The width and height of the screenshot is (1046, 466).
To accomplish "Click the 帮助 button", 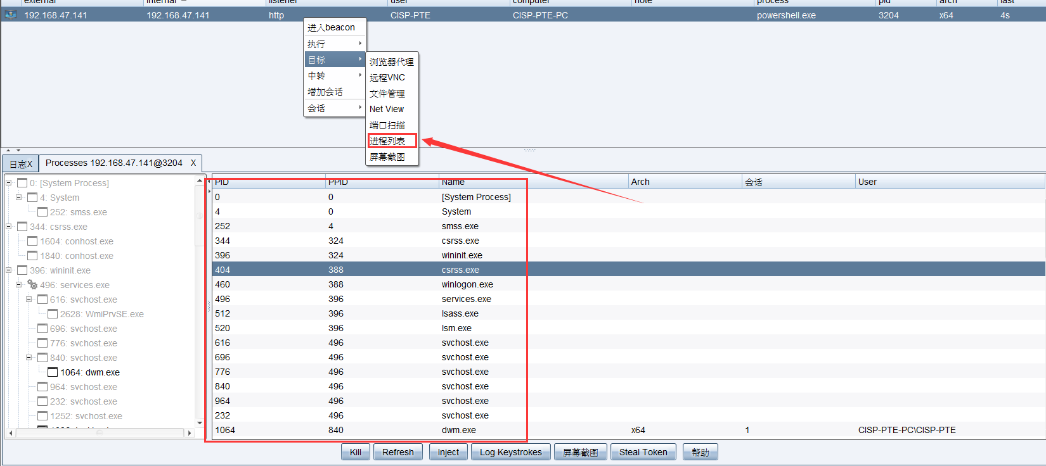I will (701, 452).
